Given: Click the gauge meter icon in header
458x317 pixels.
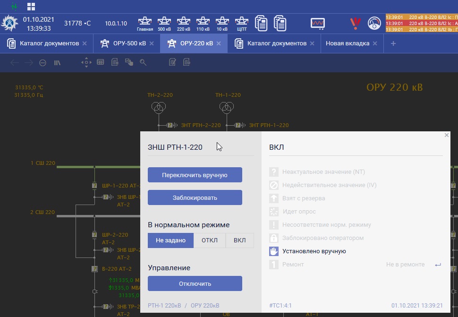Looking at the screenshot, I should point(374,23).
